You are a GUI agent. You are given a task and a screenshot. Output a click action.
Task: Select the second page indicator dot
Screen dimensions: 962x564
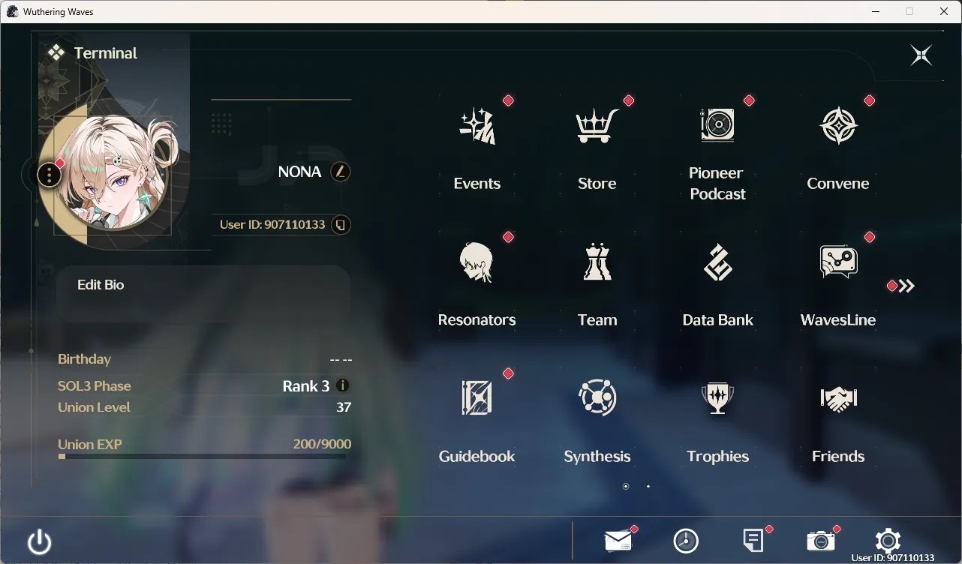[648, 486]
